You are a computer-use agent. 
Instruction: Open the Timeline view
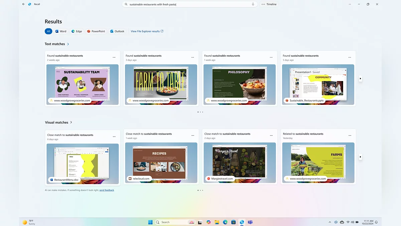click(269, 4)
